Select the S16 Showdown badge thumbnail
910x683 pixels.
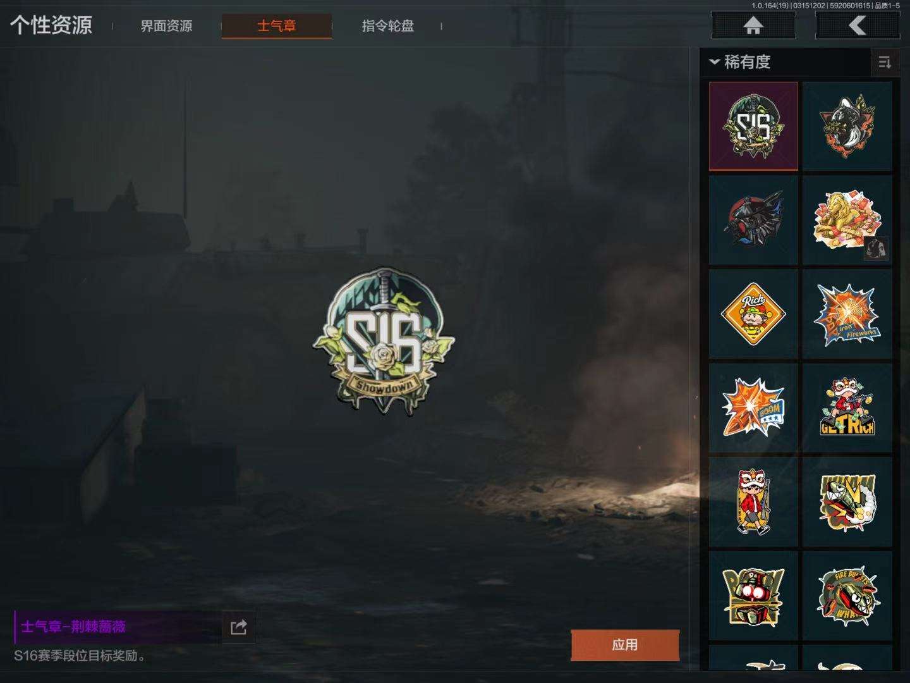(753, 126)
